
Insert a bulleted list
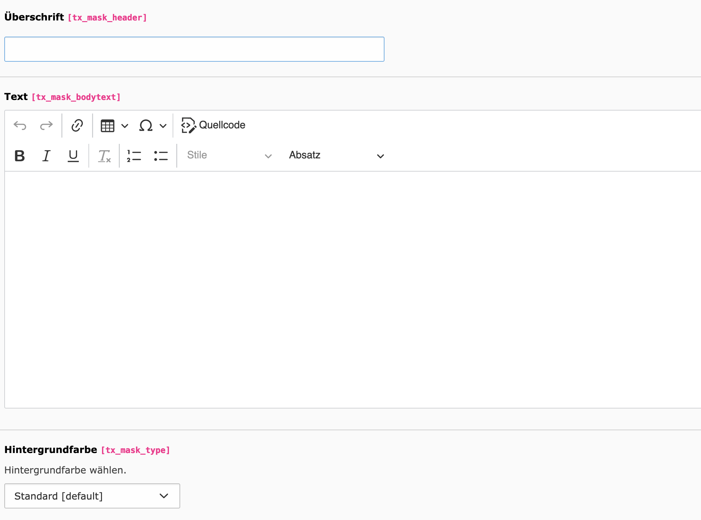[x=161, y=156]
